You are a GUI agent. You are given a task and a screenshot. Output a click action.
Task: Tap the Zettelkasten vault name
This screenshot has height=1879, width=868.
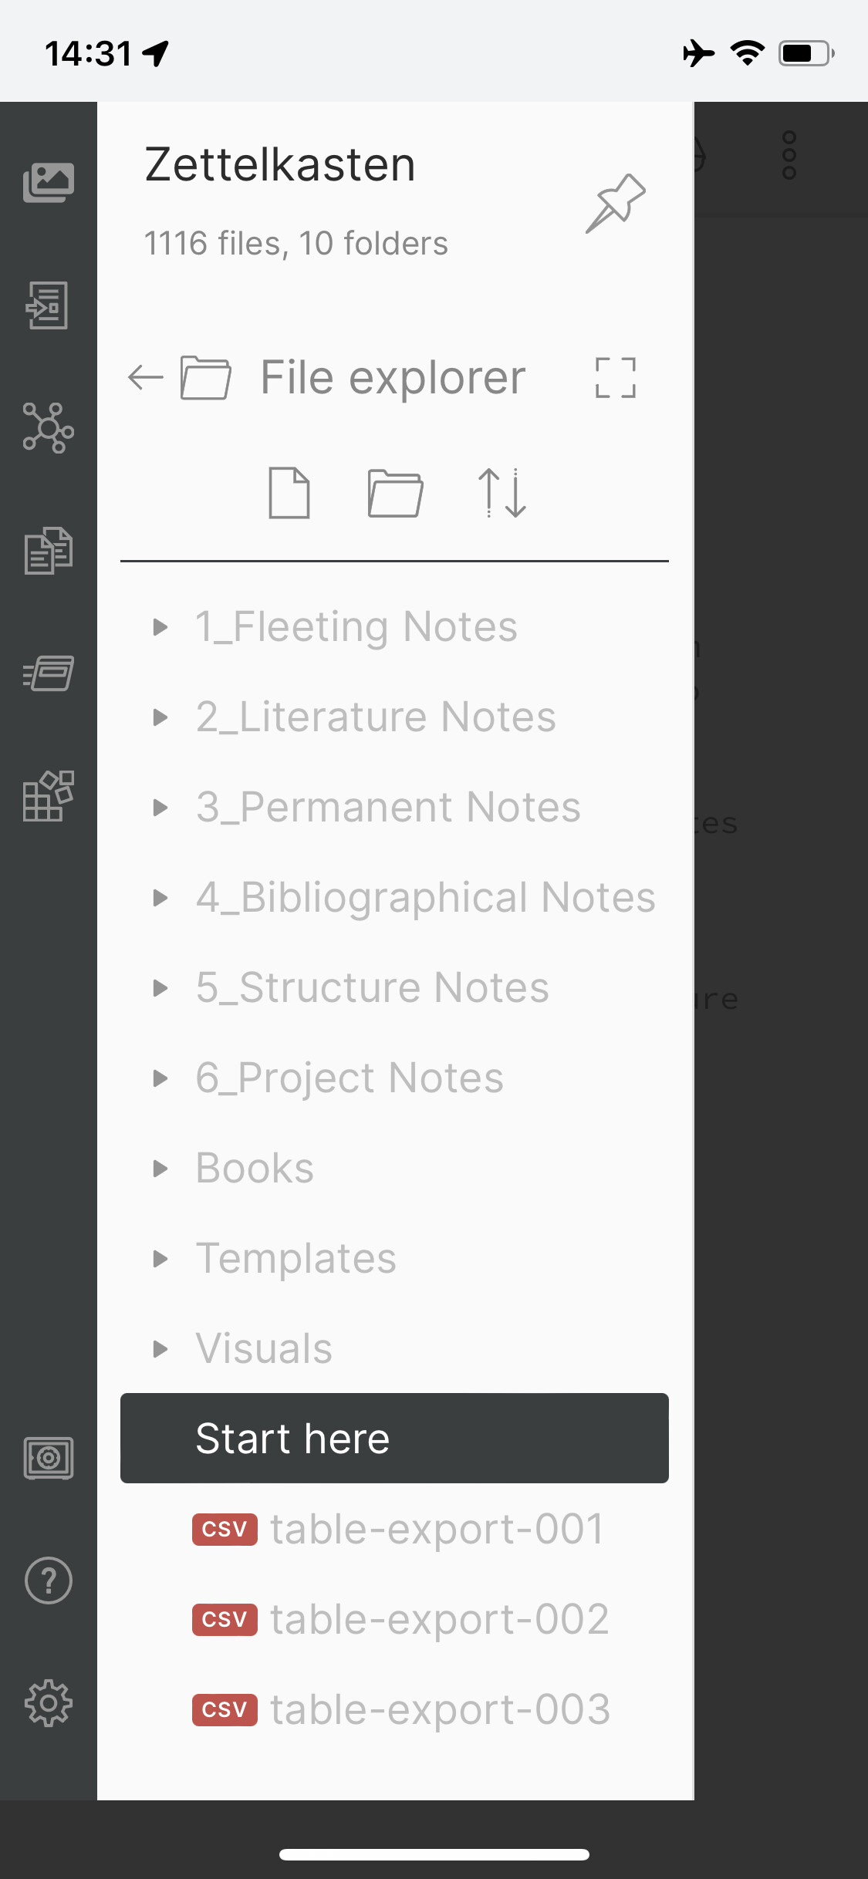280,165
